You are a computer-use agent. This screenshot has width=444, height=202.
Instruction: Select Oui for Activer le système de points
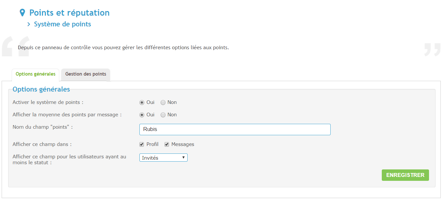142,102
